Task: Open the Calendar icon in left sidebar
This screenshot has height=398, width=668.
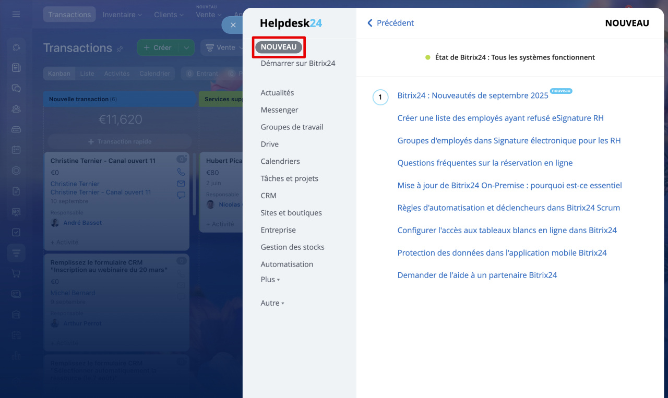Action: coord(16,150)
